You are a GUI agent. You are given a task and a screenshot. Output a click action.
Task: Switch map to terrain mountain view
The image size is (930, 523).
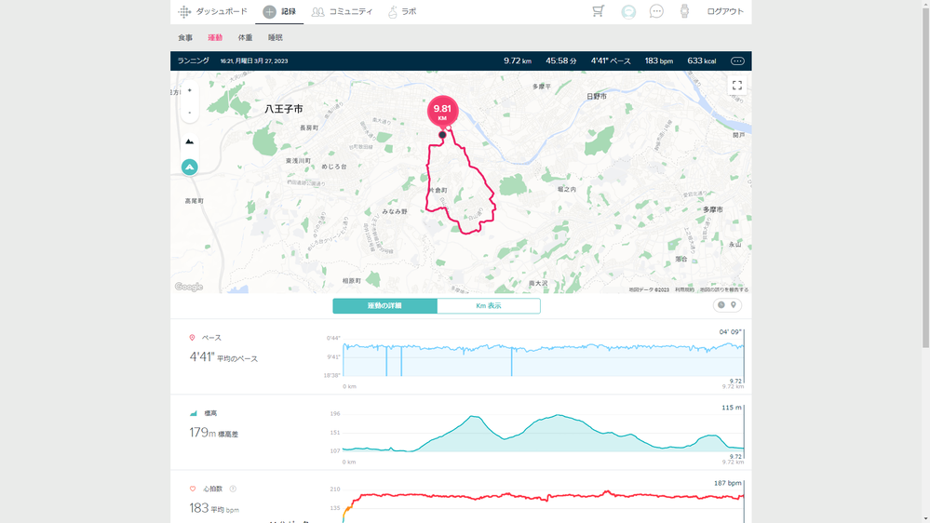tap(190, 141)
